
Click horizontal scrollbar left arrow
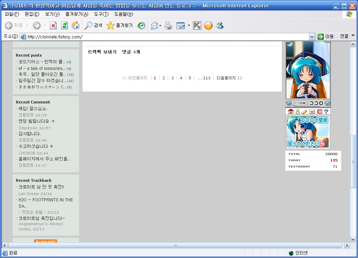coord(5,245)
